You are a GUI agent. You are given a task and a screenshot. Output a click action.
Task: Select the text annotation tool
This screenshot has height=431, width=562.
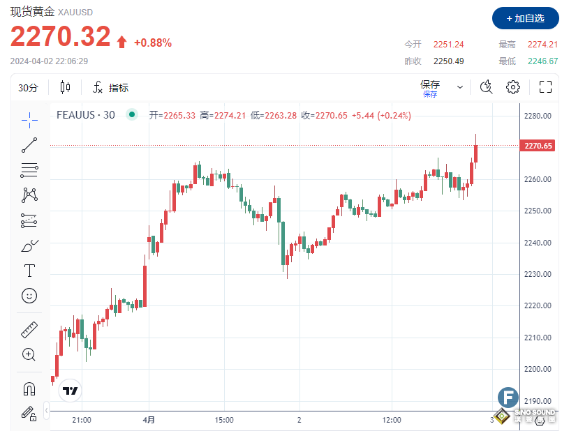click(29, 270)
